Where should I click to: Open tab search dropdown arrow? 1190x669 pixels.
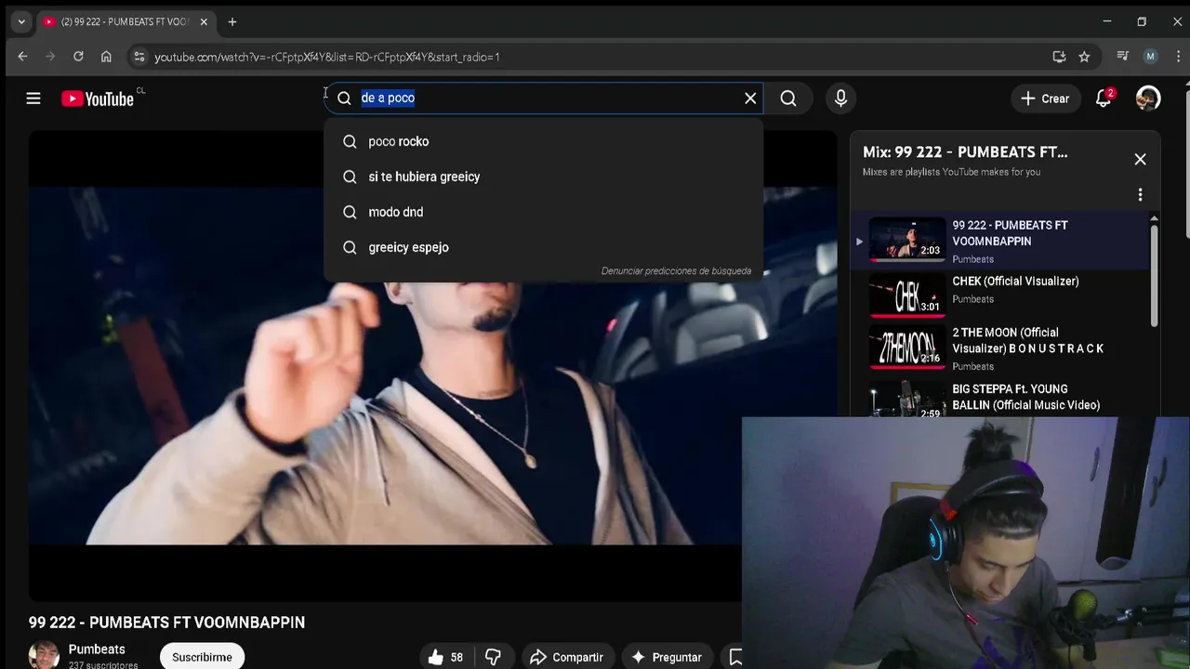point(21,21)
